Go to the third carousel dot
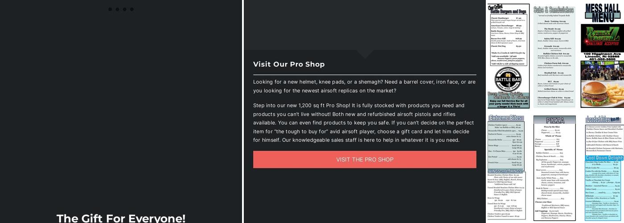Screen dimensions: 624x223 click(124, 9)
